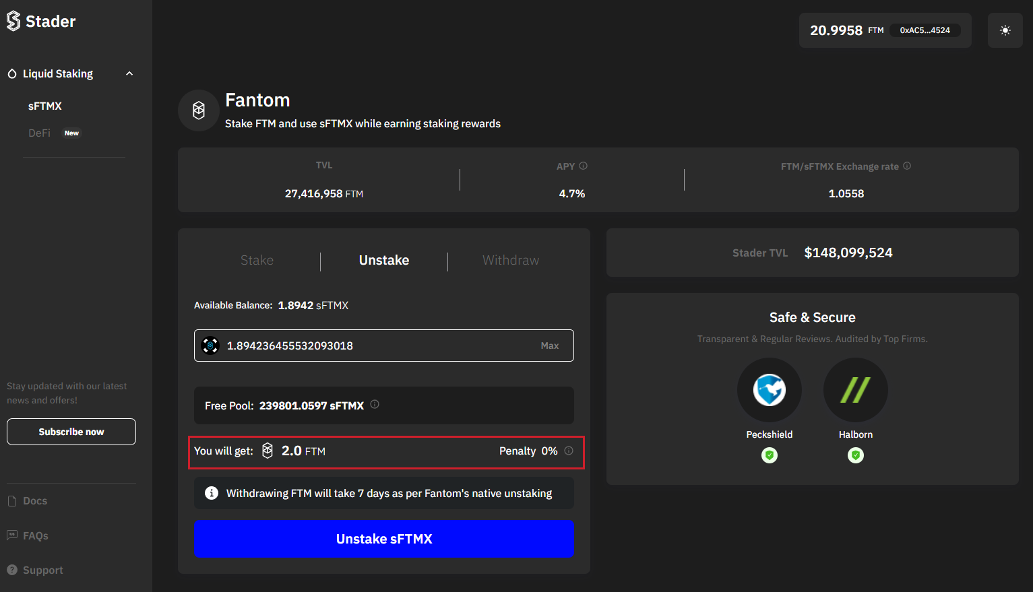Screen dimensions: 1033x592
Task: Open the Docs section via its document icon
Action: 11,500
